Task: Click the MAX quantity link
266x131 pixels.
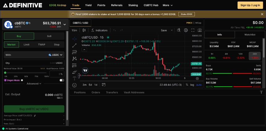Action: point(43,68)
